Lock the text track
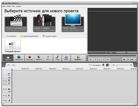Viewport: 139px width, 107px height. (x=6, y=84)
